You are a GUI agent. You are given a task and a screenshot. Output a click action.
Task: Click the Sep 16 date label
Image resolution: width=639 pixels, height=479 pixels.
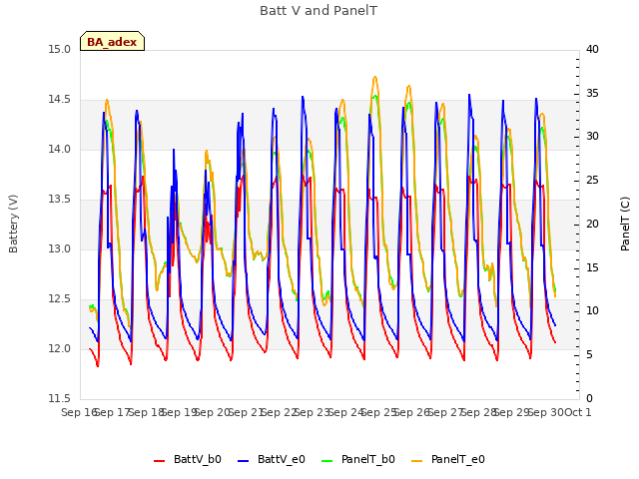[78, 412]
